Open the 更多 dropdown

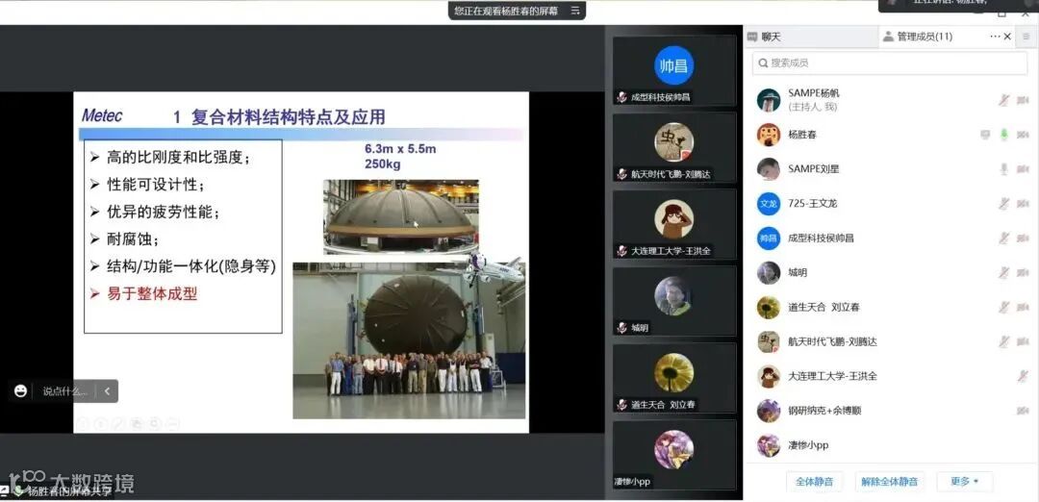964,482
